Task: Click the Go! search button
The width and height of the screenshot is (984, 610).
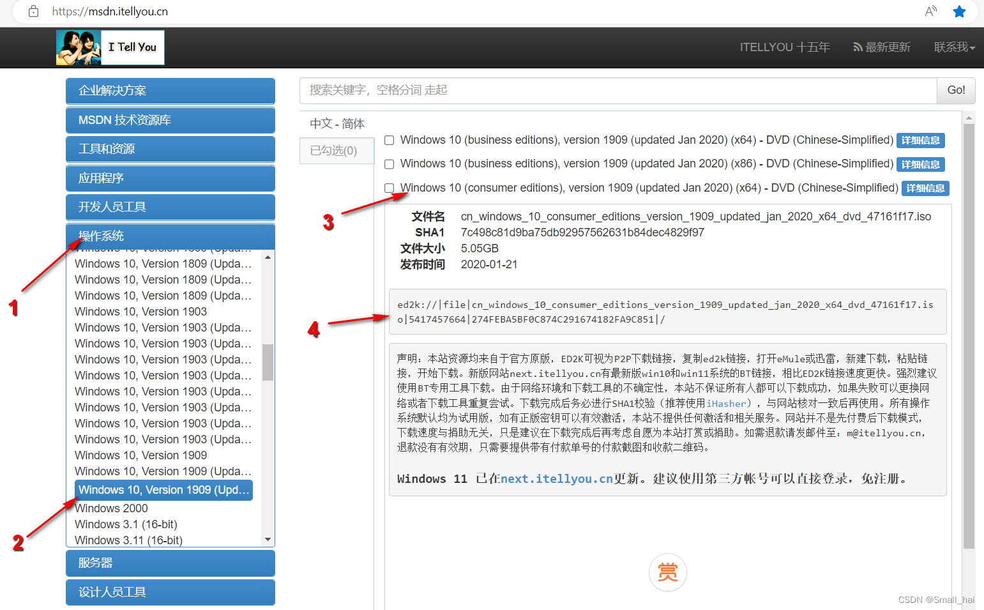Action: (956, 91)
